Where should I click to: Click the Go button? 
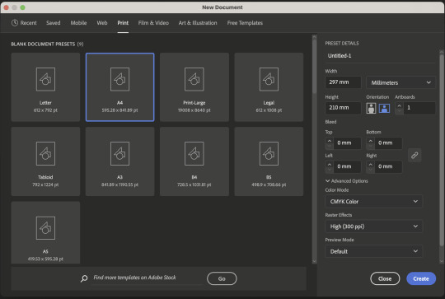(x=222, y=278)
